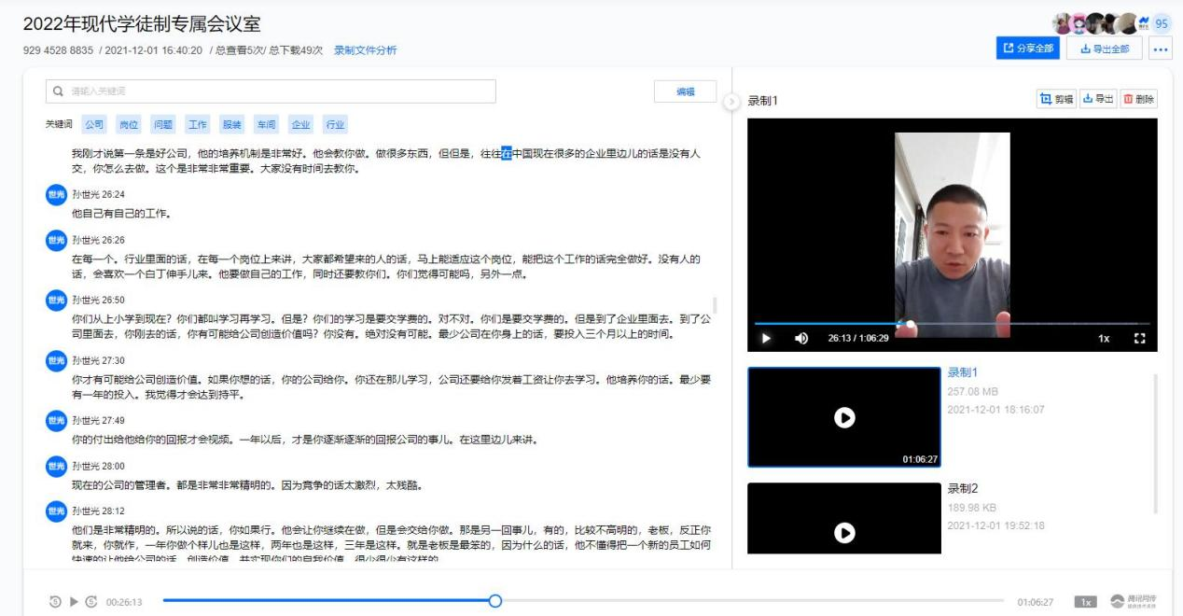Enter fullscreen mode in the video player
Screen dimensions: 1183x616
[x=1138, y=338]
